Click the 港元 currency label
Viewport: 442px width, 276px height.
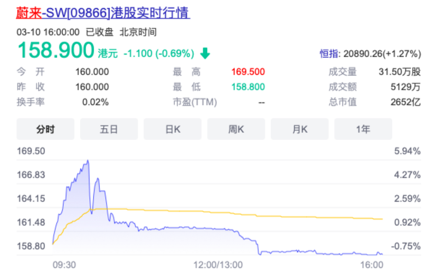tap(108, 53)
